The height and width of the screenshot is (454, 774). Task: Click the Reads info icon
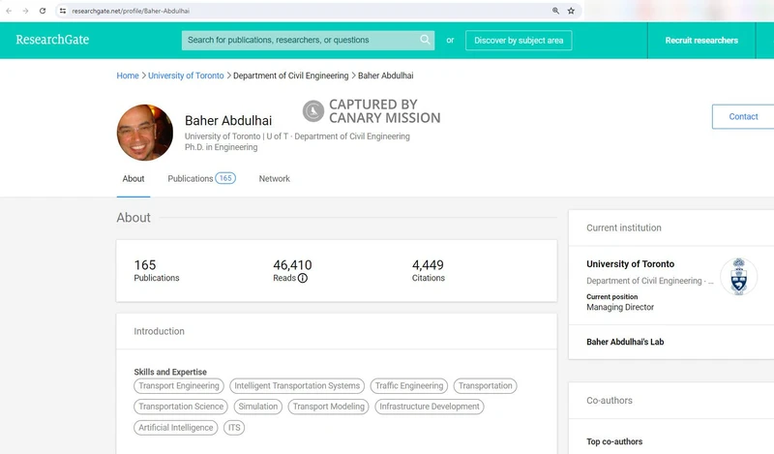303,278
